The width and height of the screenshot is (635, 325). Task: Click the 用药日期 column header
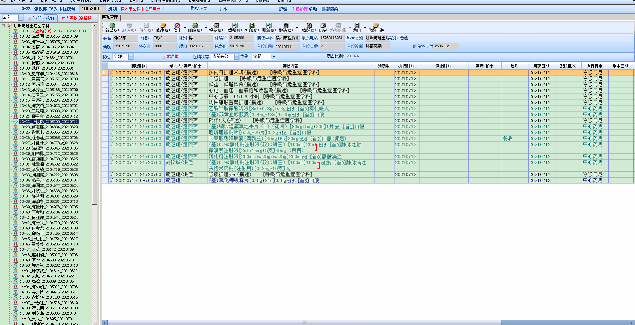pos(541,66)
